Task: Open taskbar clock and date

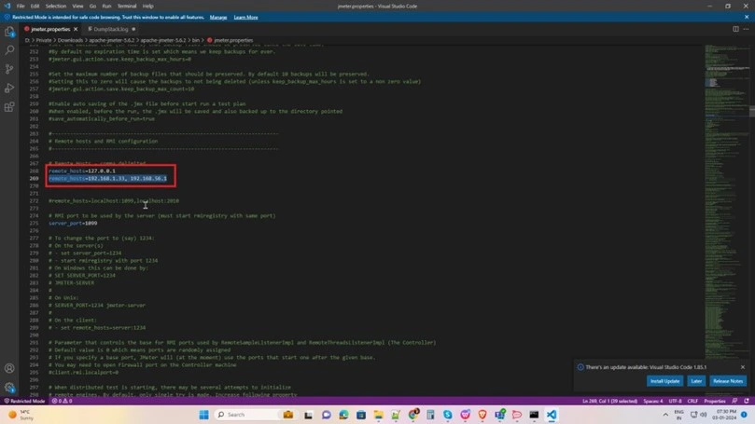Action: 726,415
